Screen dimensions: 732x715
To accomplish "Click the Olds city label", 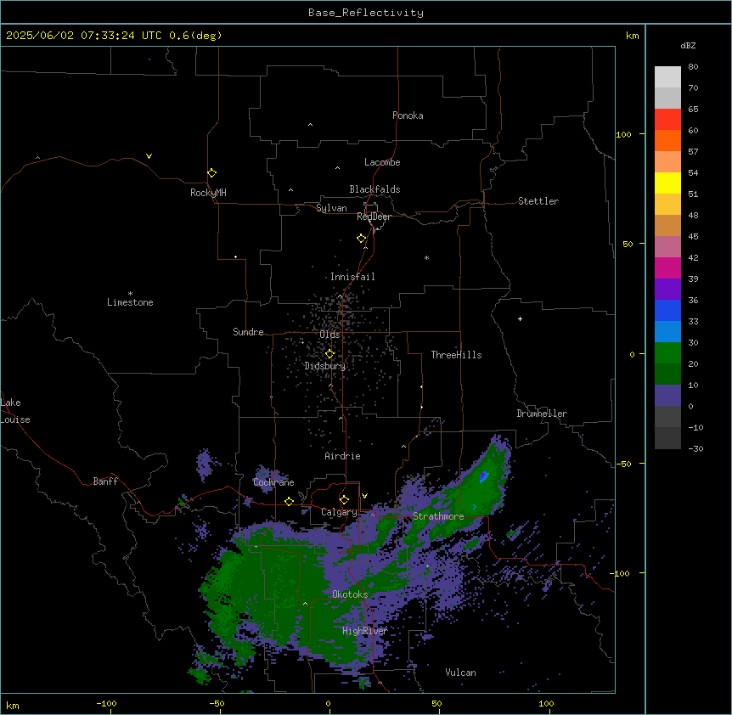I will pos(329,335).
